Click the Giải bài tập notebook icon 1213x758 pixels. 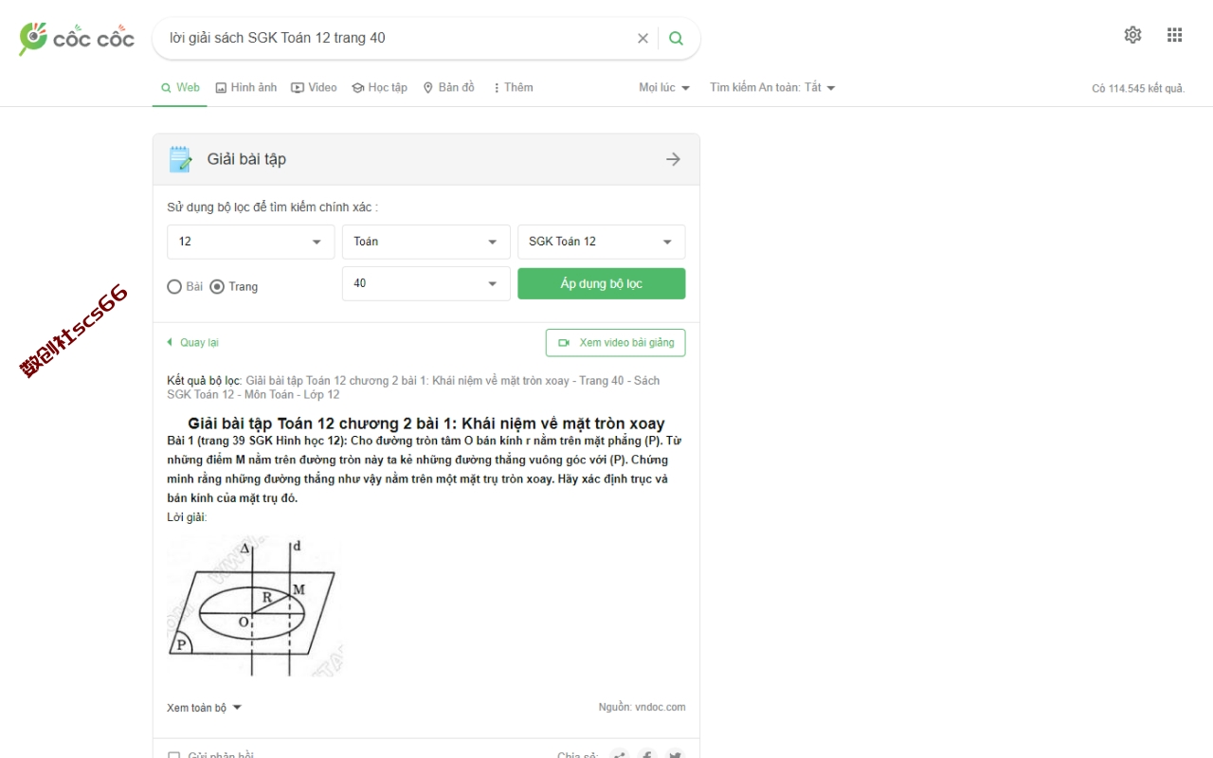[x=180, y=159]
